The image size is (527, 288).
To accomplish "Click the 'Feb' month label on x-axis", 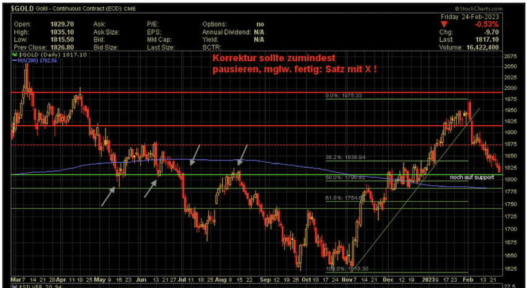I will 469,279.
